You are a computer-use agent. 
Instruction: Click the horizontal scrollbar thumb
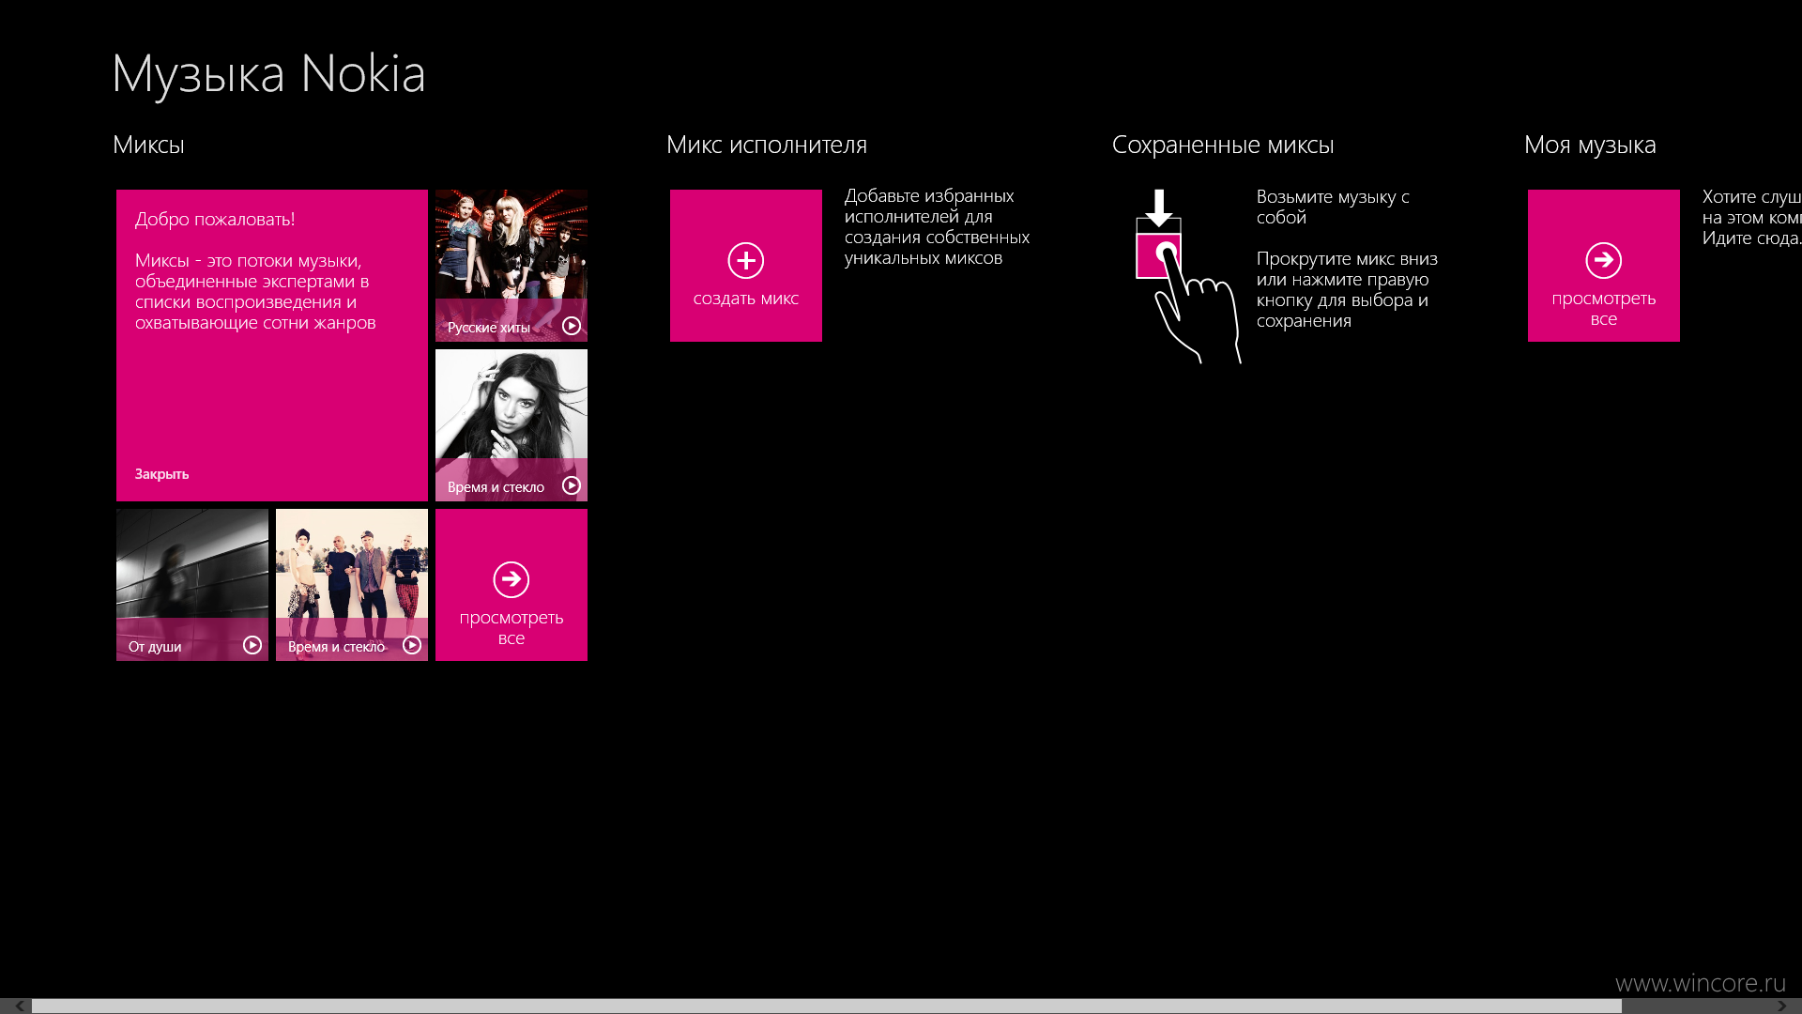coord(827,1006)
